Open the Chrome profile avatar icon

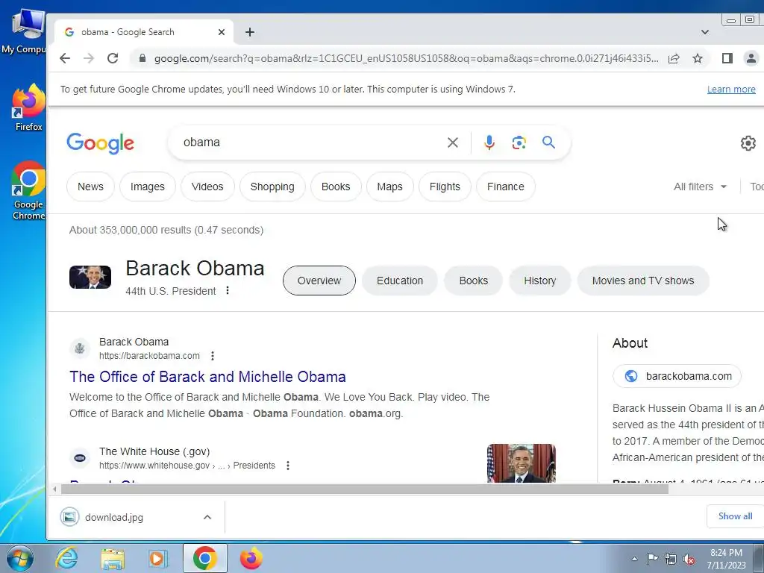[751, 58]
